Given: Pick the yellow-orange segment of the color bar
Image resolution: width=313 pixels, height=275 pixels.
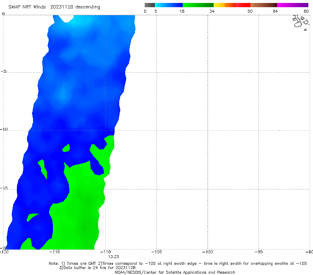Looking at the screenshot, I should [x=225, y=5].
